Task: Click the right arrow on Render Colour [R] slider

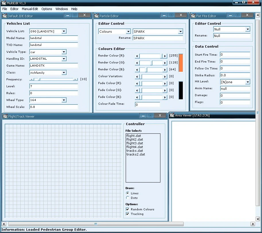Action: 165,56
